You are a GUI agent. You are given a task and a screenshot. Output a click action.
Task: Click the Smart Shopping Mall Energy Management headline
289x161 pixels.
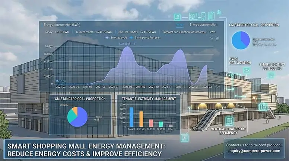86,150
